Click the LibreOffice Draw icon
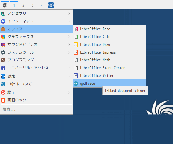Viewport: 173px width, 144px height. tap(76, 45)
